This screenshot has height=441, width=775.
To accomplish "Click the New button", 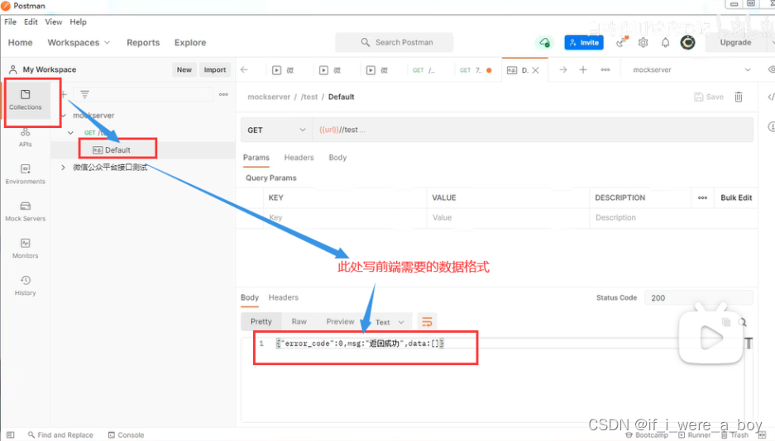I will [x=184, y=69].
